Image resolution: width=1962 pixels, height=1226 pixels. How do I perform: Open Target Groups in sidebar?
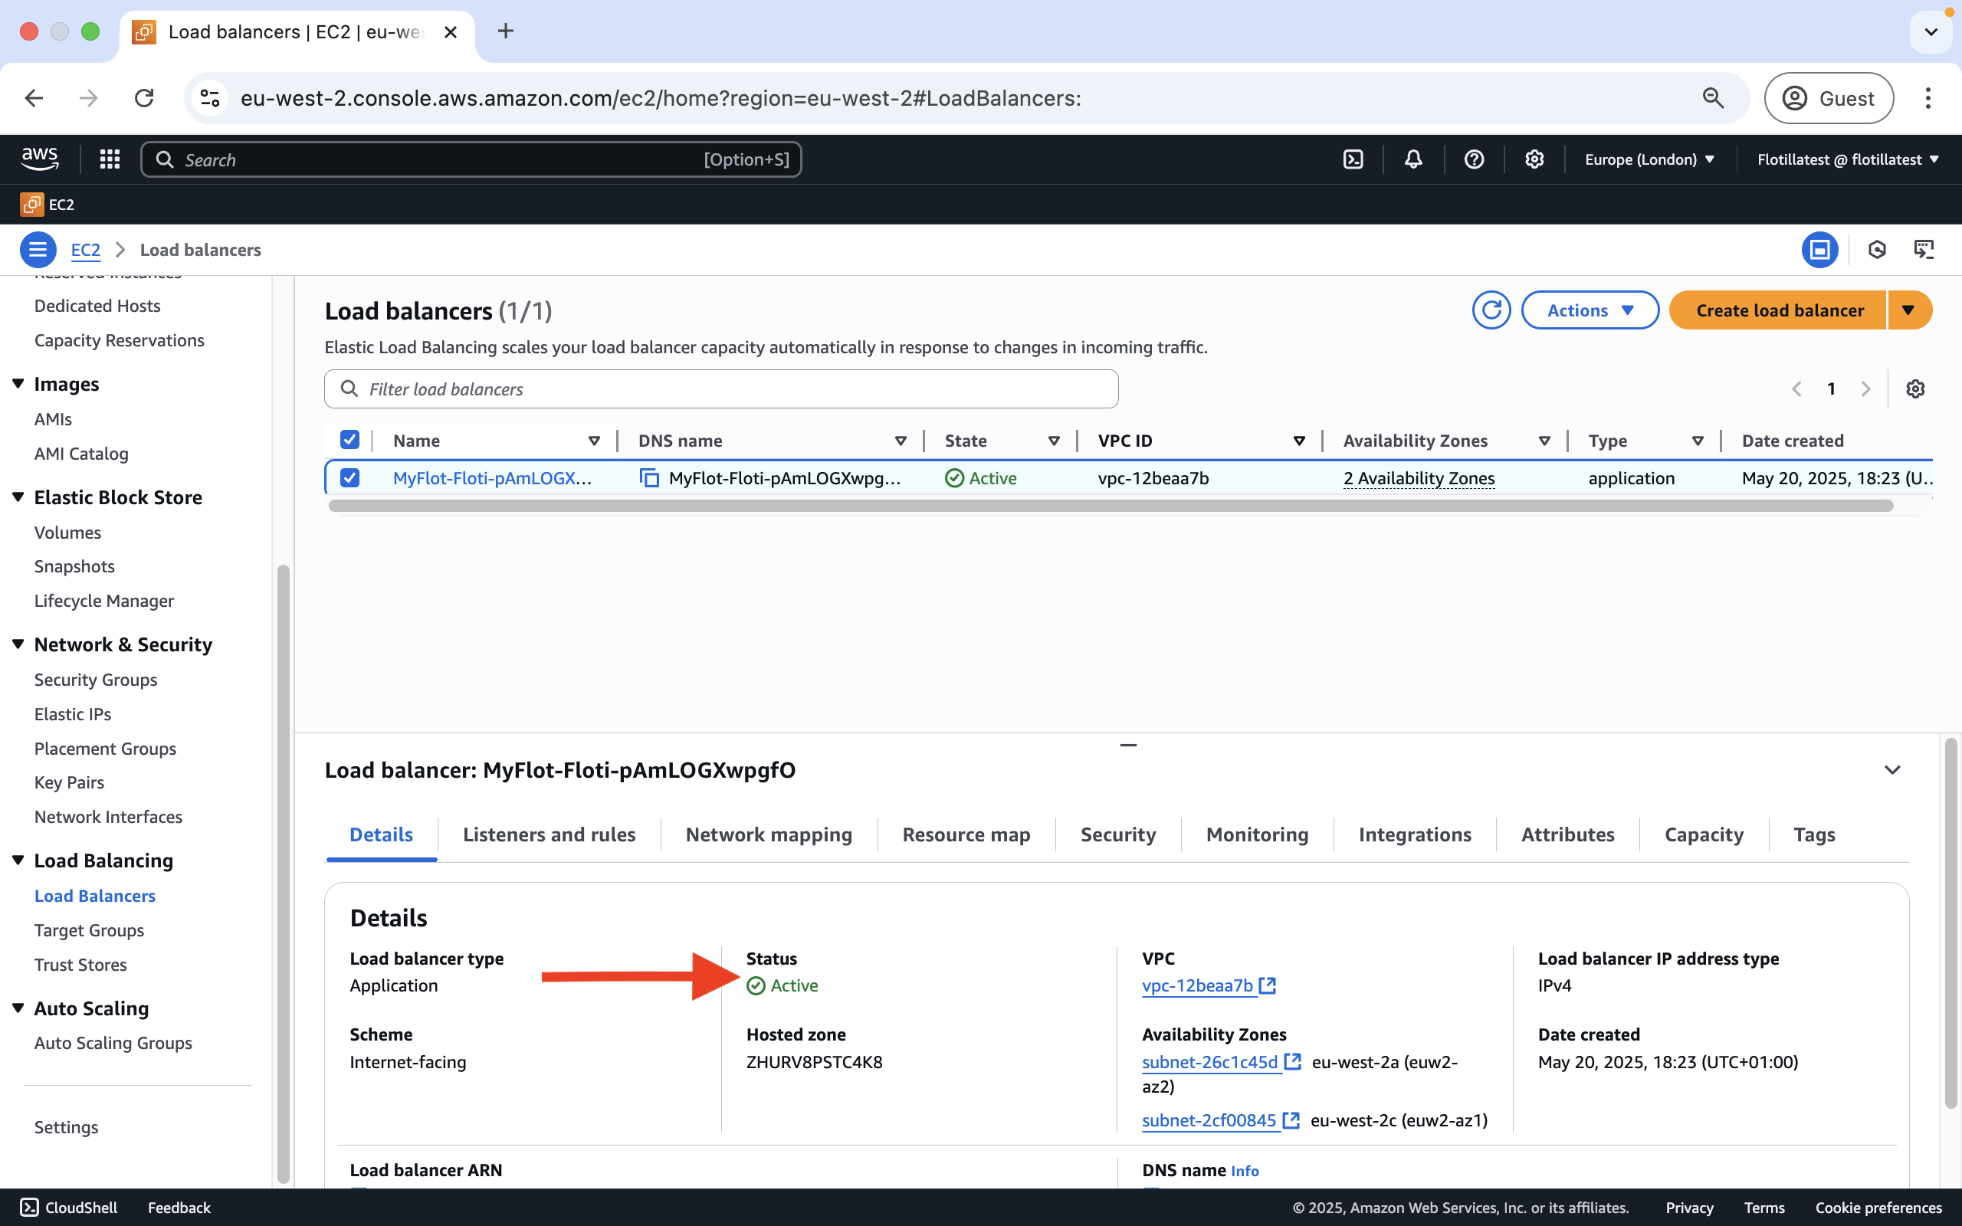[x=89, y=930]
